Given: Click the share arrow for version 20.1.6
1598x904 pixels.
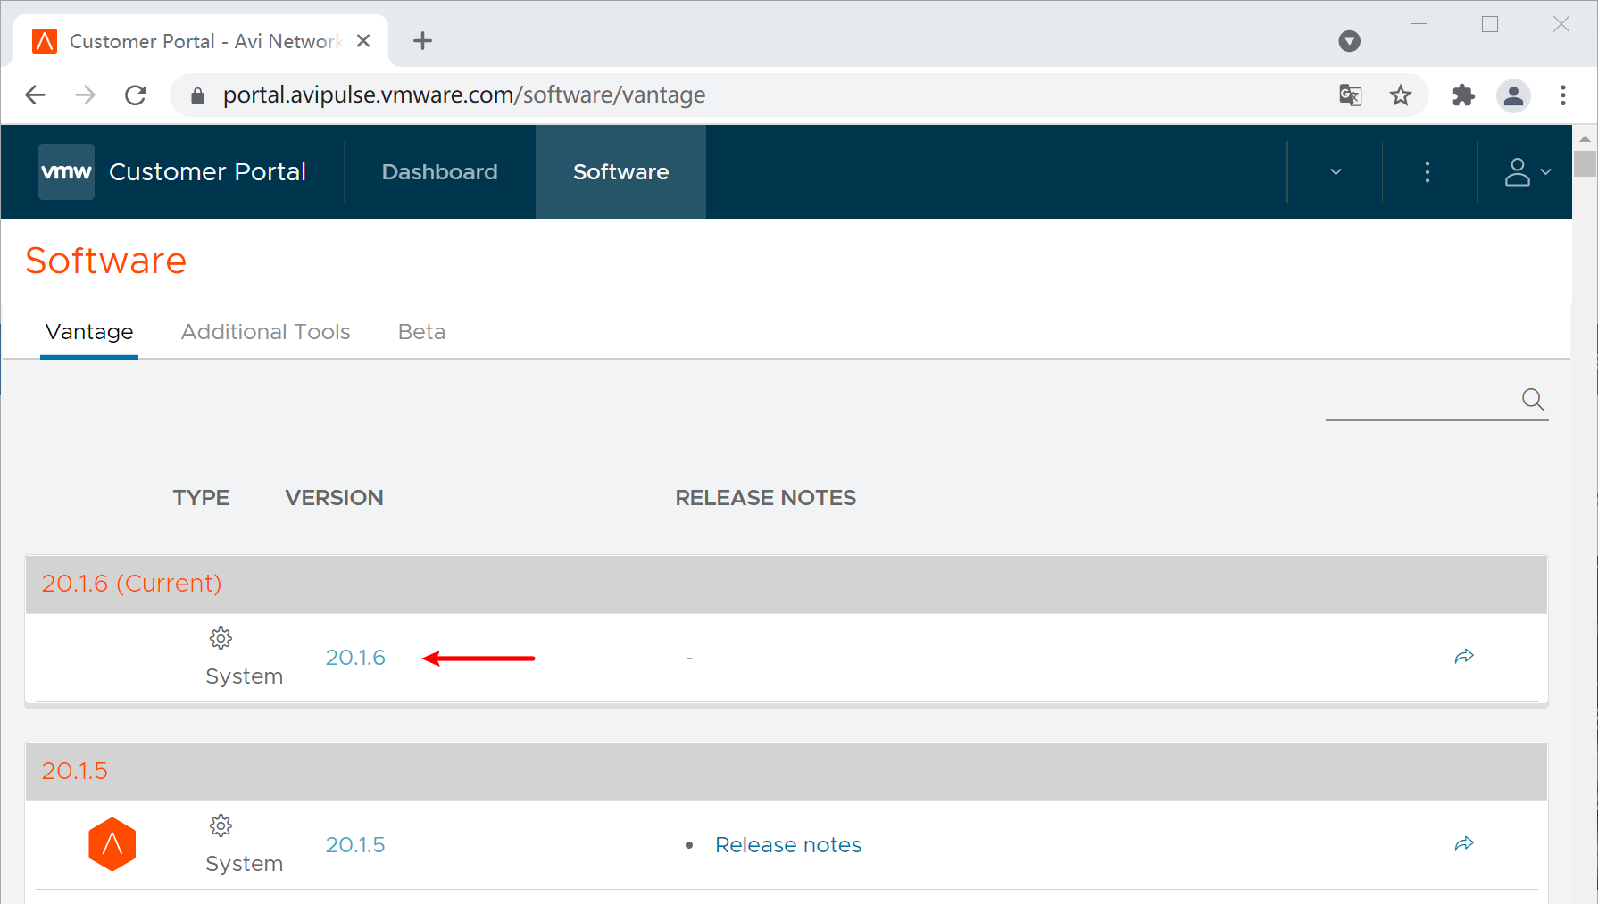Looking at the screenshot, I should coord(1464,657).
